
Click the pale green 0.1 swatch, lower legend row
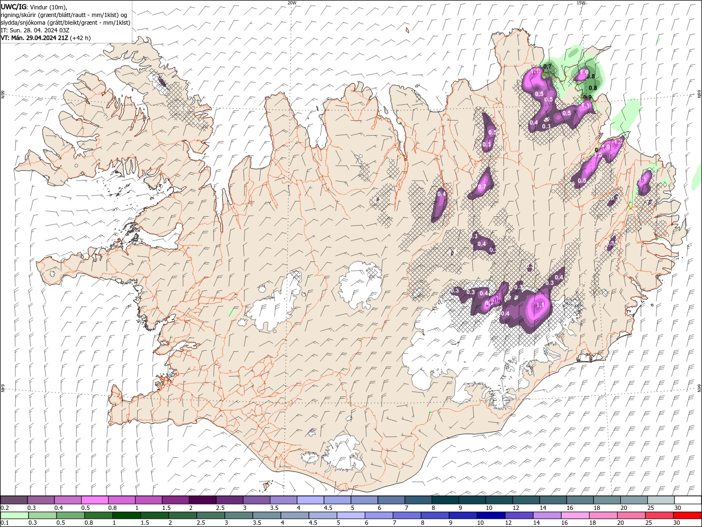(x=15, y=515)
